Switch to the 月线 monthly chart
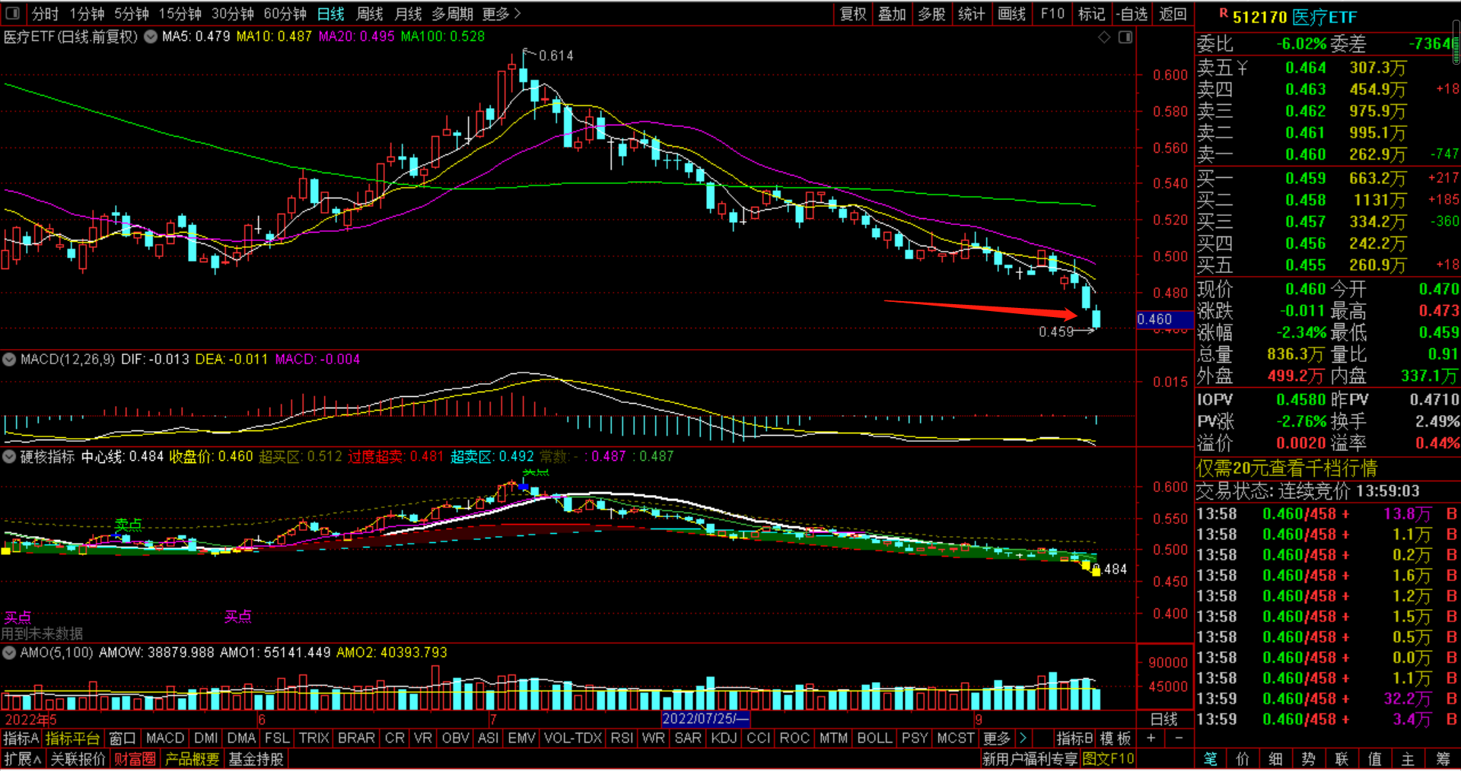The height and width of the screenshot is (771, 1461). (409, 14)
